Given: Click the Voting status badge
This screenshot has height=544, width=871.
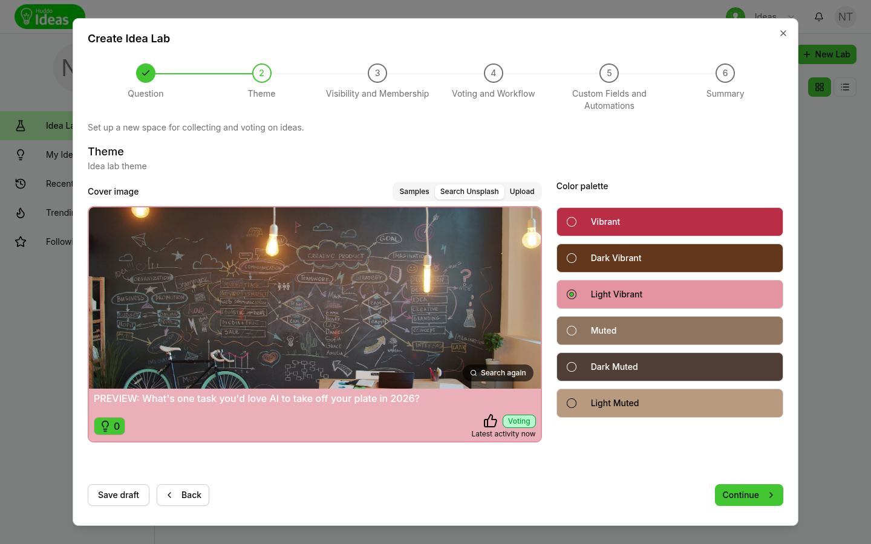Looking at the screenshot, I should (519, 421).
